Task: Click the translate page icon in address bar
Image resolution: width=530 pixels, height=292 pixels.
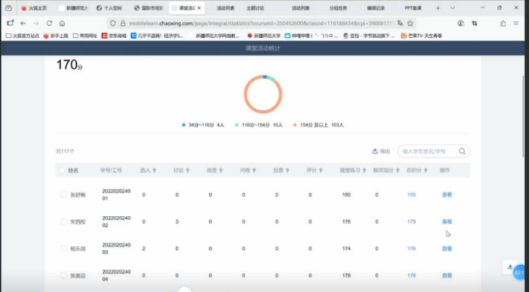Action: click(x=400, y=23)
